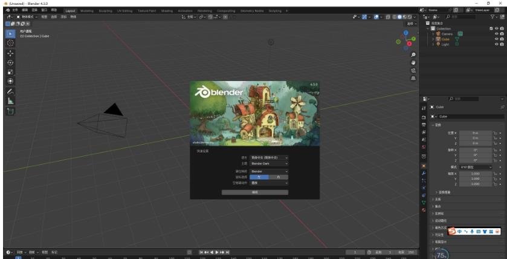Image resolution: width=507 pixels, height=259 pixels.
Task: Switch to the Modeling workspace tab
Action: (87, 11)
